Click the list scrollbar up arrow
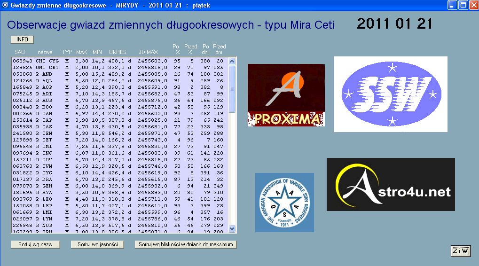 [232, 61]
